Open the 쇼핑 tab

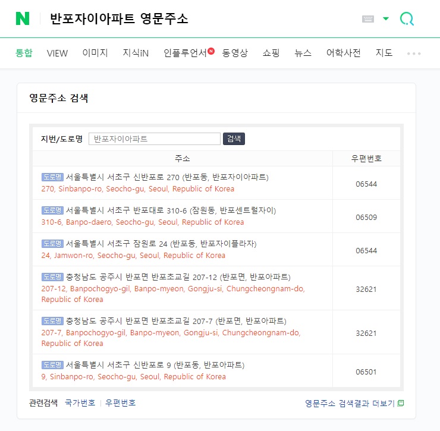pos(271,53)
